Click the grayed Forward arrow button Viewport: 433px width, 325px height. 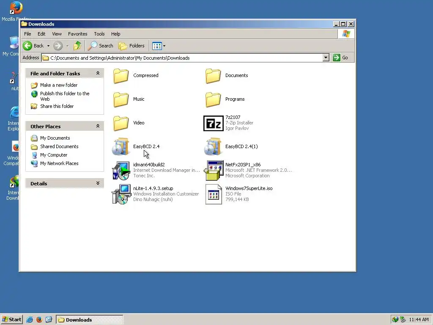click(58, 46)
